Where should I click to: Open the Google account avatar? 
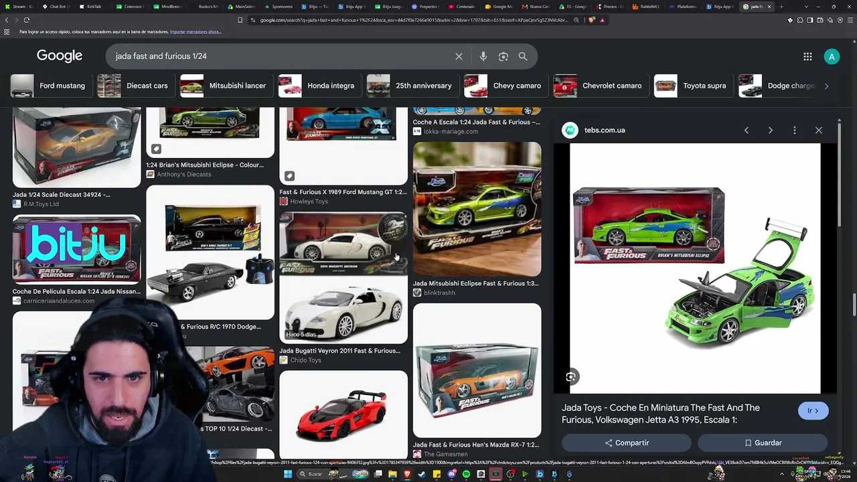click(x=832, y=56)
